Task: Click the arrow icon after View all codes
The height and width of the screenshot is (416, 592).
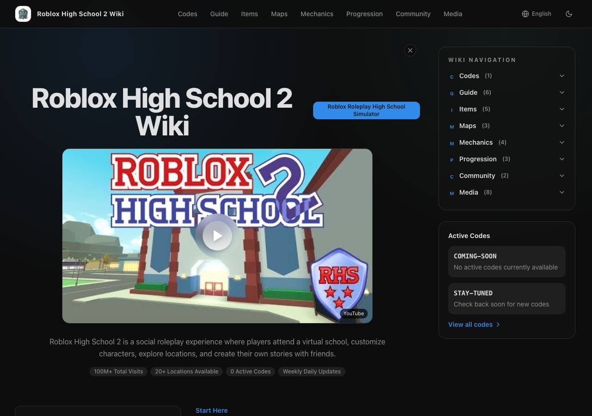Action: [498, 324]
